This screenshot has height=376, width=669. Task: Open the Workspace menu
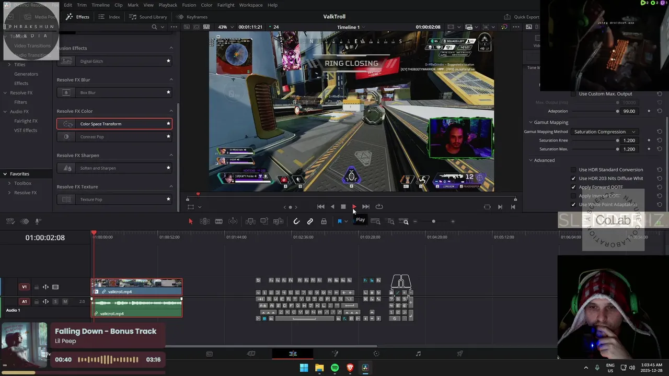coord(251,5)
